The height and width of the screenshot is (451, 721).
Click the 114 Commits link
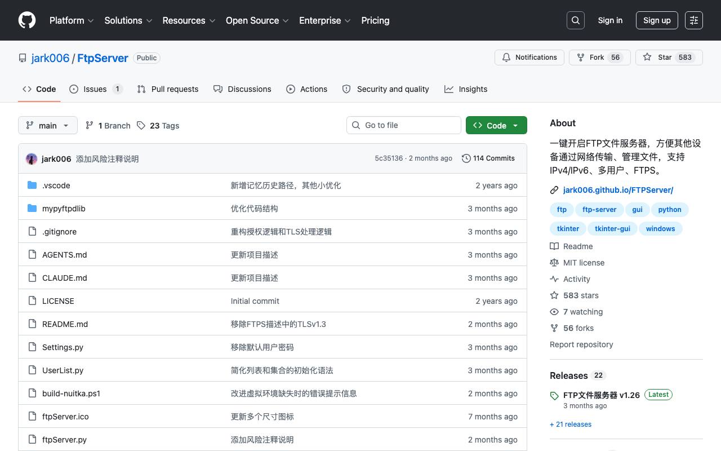[488, 158]
